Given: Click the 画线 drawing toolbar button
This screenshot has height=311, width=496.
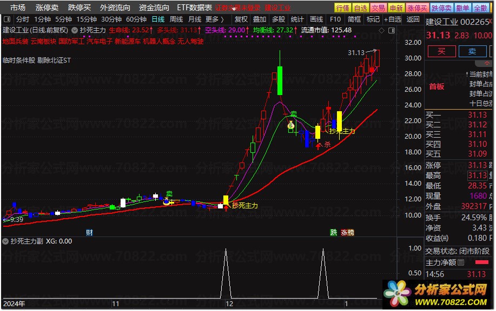Looking at the screenshot, I should pos(316,19).
